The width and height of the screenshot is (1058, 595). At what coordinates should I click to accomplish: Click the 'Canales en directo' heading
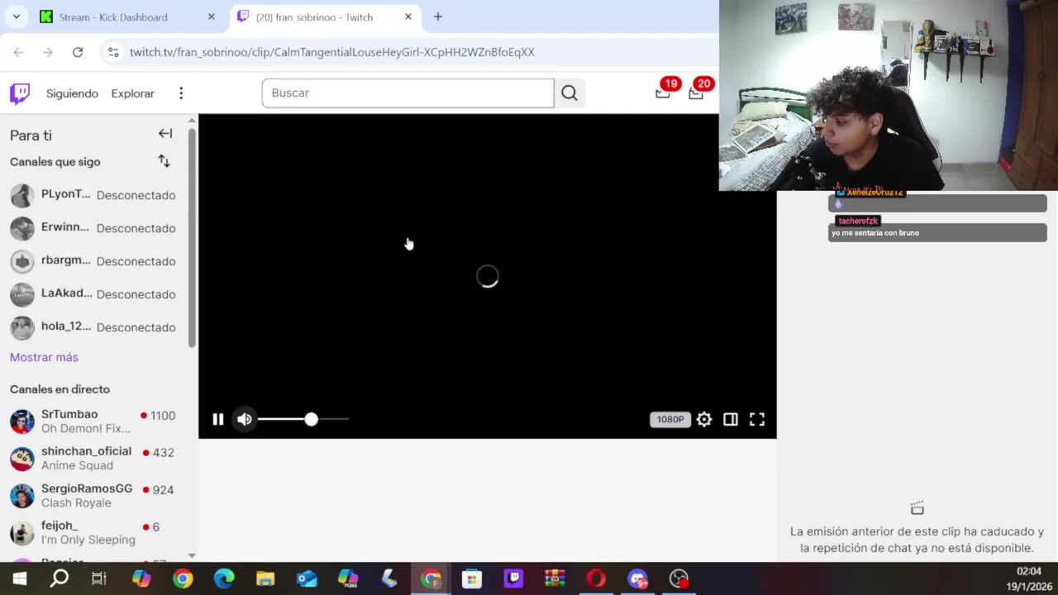[60, 389]
